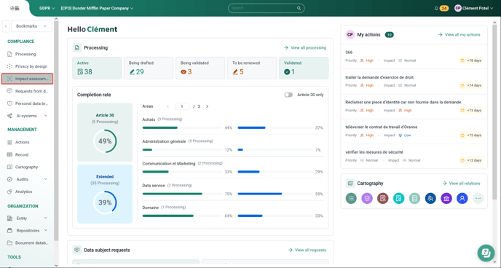Click the top search field
This screenshot has width=501, height=268.
(267, 8)
